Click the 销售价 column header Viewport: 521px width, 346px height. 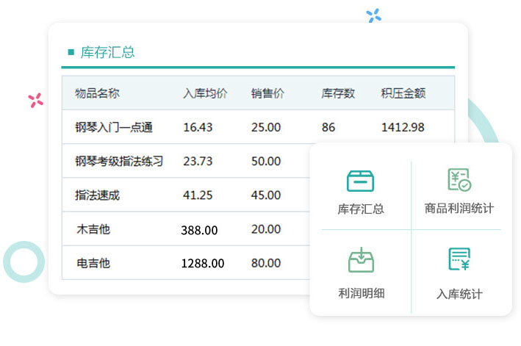coord(267,93)
